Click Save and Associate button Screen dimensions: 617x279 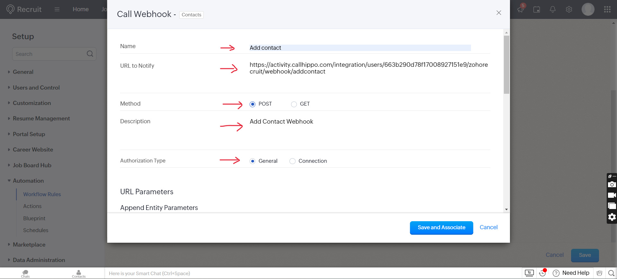(x=442, y=228)
